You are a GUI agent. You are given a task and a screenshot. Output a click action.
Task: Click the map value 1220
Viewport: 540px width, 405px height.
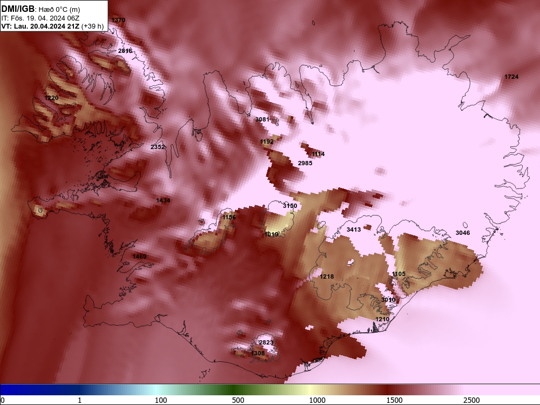[51, 98]
